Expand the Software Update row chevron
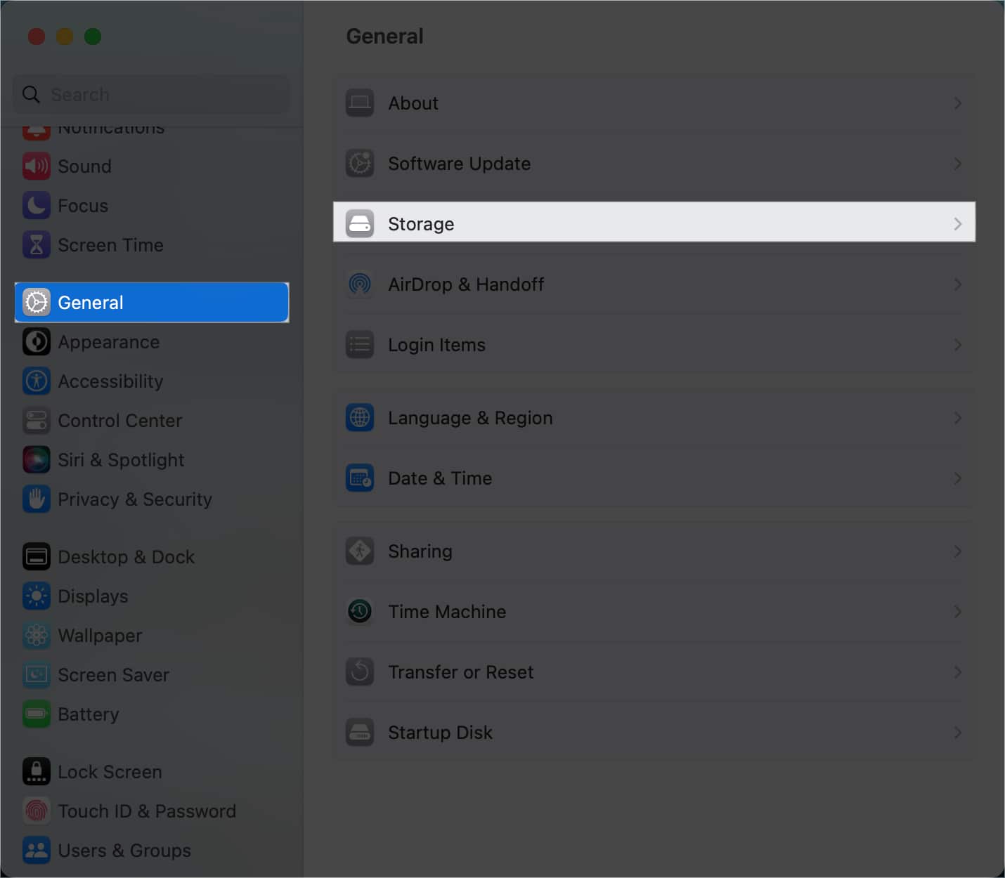The width and height of the screenshot is (1005, 878). click(x=957, y=164)
